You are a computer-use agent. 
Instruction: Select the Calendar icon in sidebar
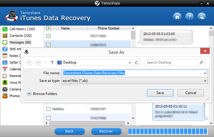coord(5,69)
